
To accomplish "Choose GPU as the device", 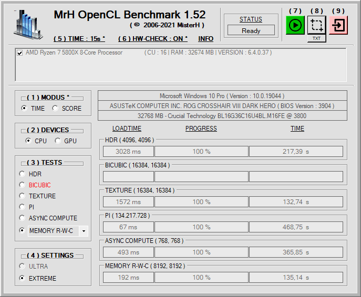I will pos(58,141).
